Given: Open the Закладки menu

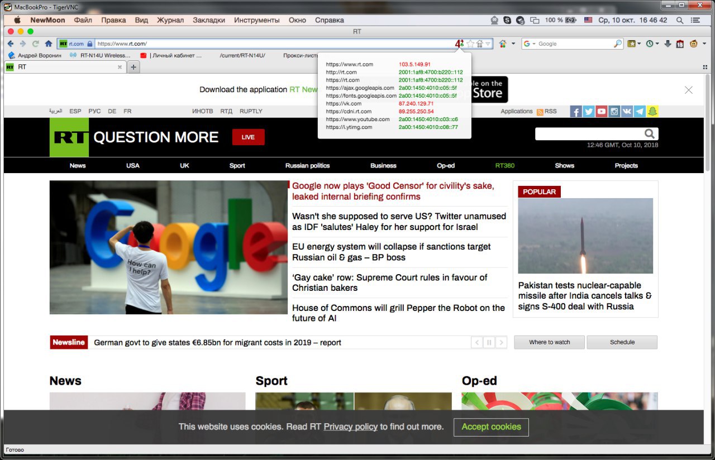Looking at the screenshot, I should pyautogui.click(x=209, y=20).
